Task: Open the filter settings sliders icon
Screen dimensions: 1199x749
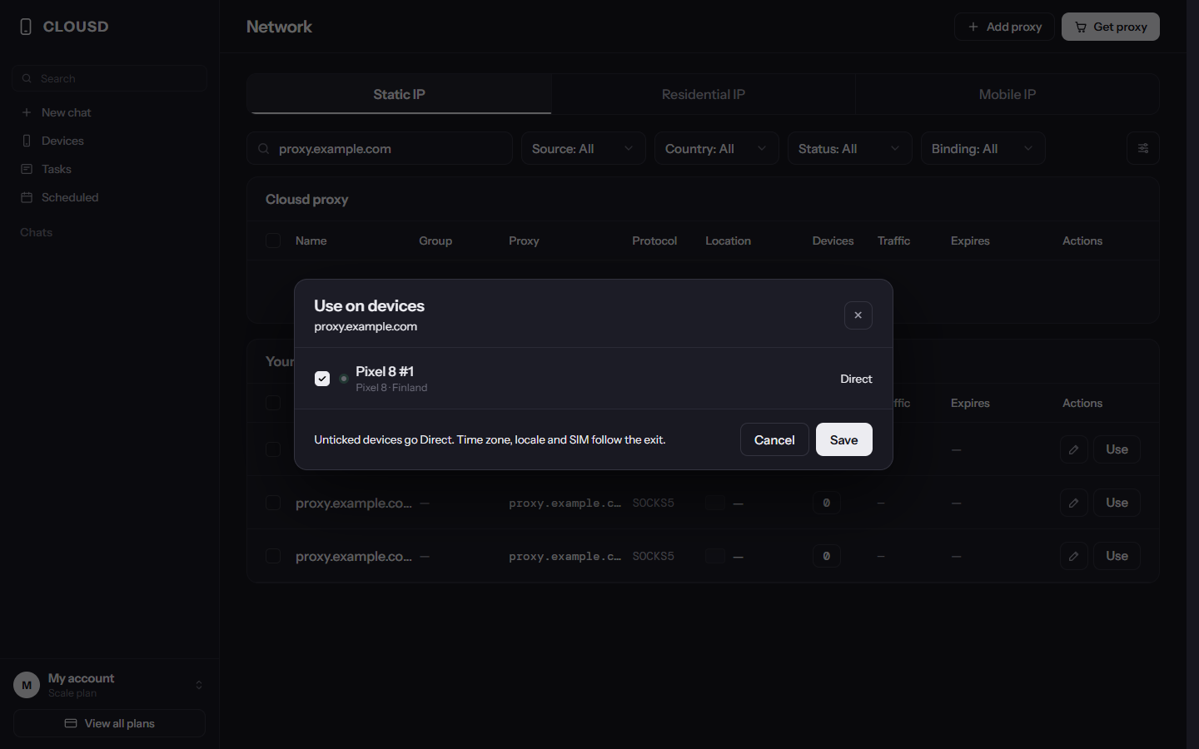Action: (x=1143, y=148)
